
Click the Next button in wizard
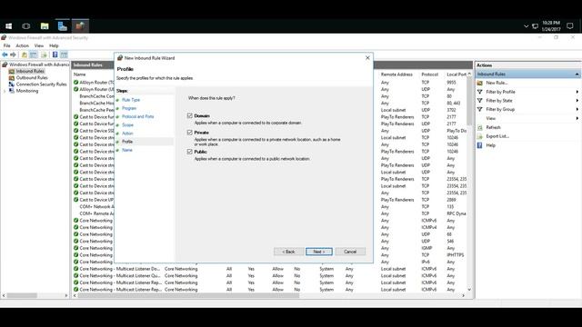click(x=319, y=252)
